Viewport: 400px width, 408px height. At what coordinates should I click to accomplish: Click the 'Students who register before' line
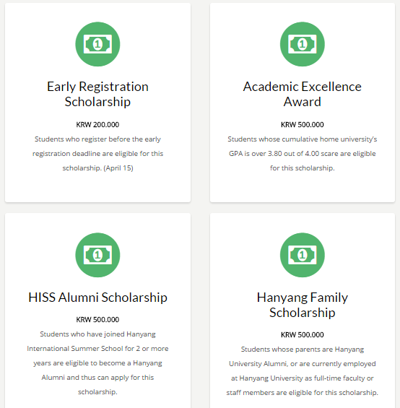(97, 139)
